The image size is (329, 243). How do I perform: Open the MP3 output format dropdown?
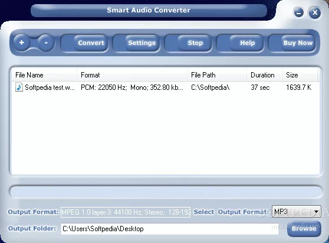pyautogui.click(x=296, y=212)
